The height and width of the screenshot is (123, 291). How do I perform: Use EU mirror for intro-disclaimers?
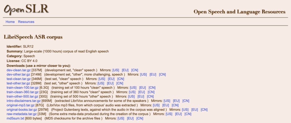tap(176, 101)
